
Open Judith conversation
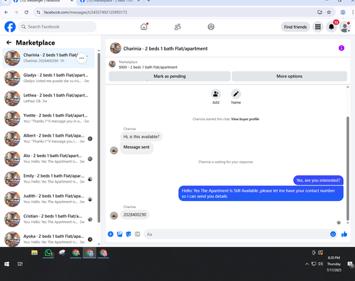click(x=48, y=199)
